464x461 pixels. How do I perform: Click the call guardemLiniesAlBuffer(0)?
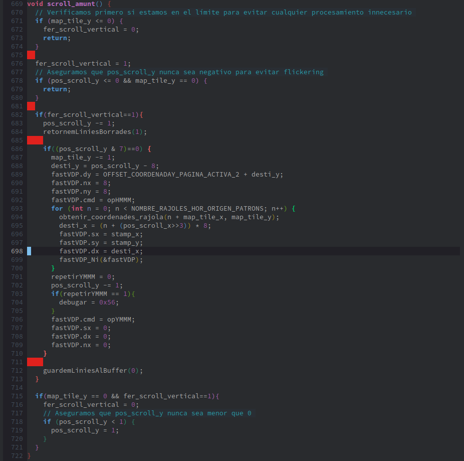click(x=93, y=371)
